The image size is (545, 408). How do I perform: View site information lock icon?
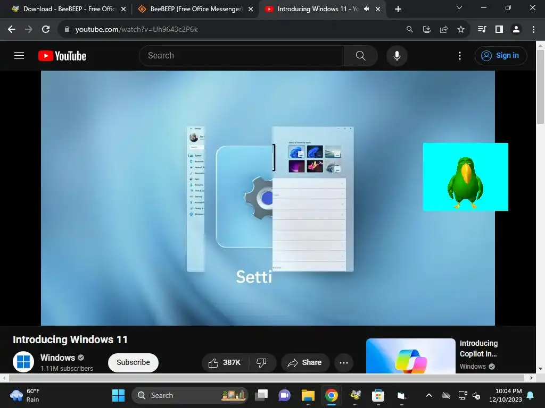[x=67, y=30]
